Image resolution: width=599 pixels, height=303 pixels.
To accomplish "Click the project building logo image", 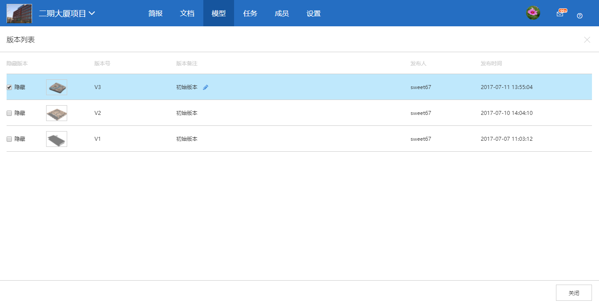I will pos(19,14).
